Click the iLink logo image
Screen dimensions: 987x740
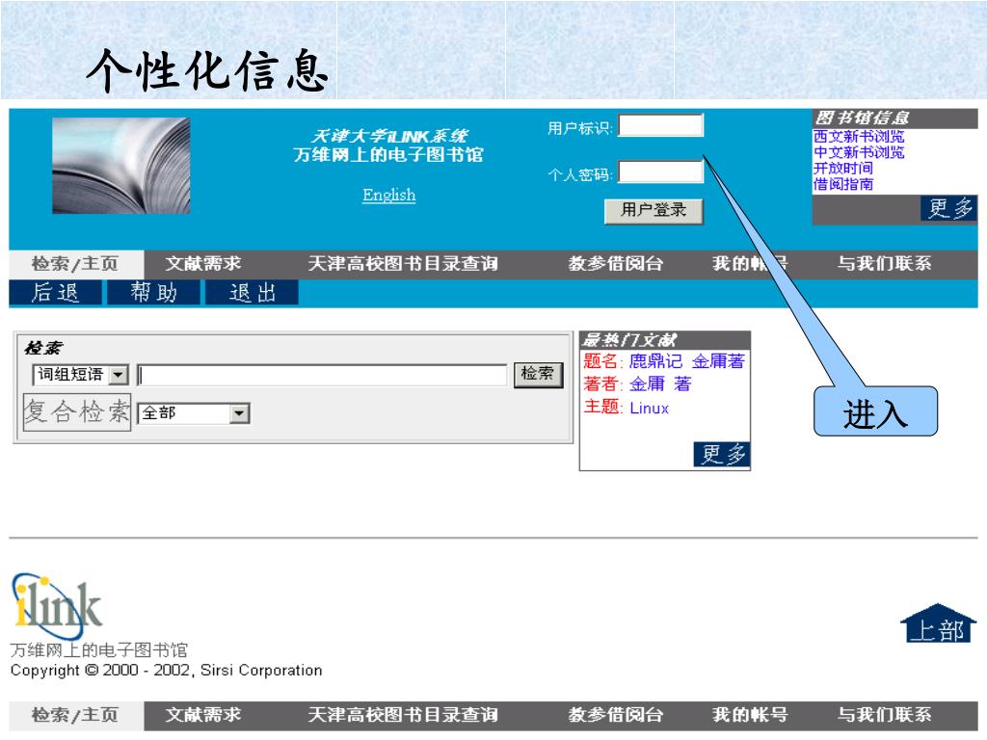click(x=57, y=607)
